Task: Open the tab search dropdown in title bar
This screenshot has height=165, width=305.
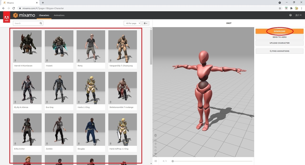Action: coord(280,3)
